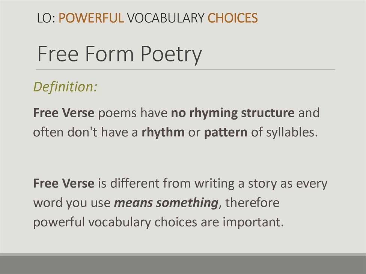Click the words 'often don't have a'
The height and width of the screenshot is (274, 366).
pos(86,133)
